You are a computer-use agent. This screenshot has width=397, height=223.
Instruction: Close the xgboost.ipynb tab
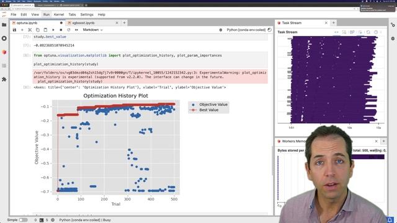[x=117, y=23]
